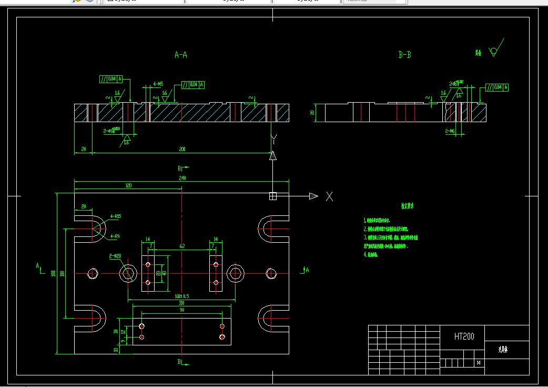Viewport: 548px width, 387px height.
Task: Select the vertical 12 hole spacing dimension
Action: tap(123, 331)
